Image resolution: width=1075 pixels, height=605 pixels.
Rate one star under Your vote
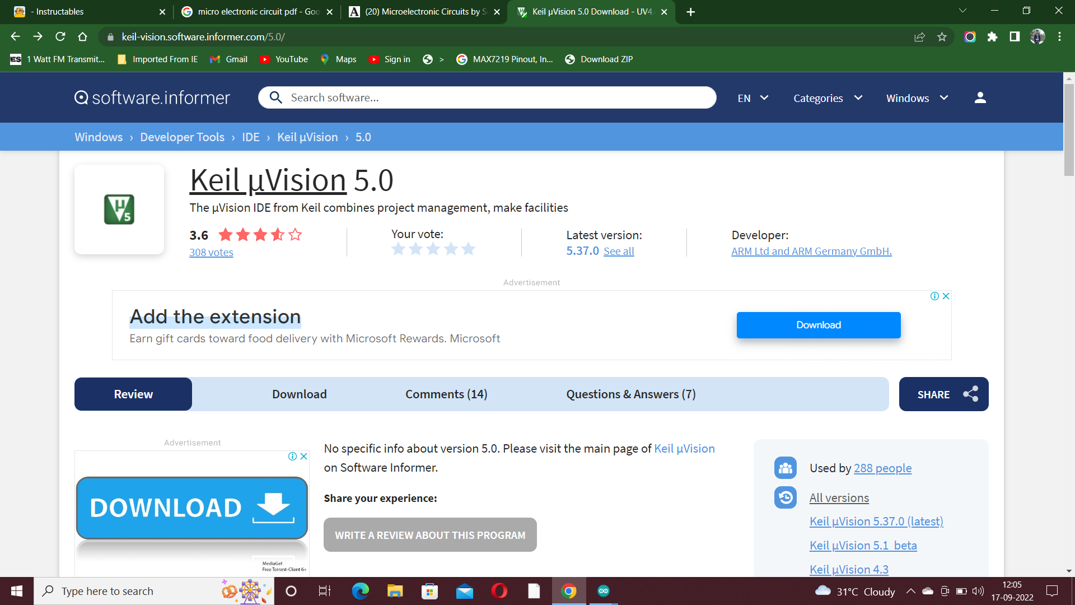(x=398, y=249)
